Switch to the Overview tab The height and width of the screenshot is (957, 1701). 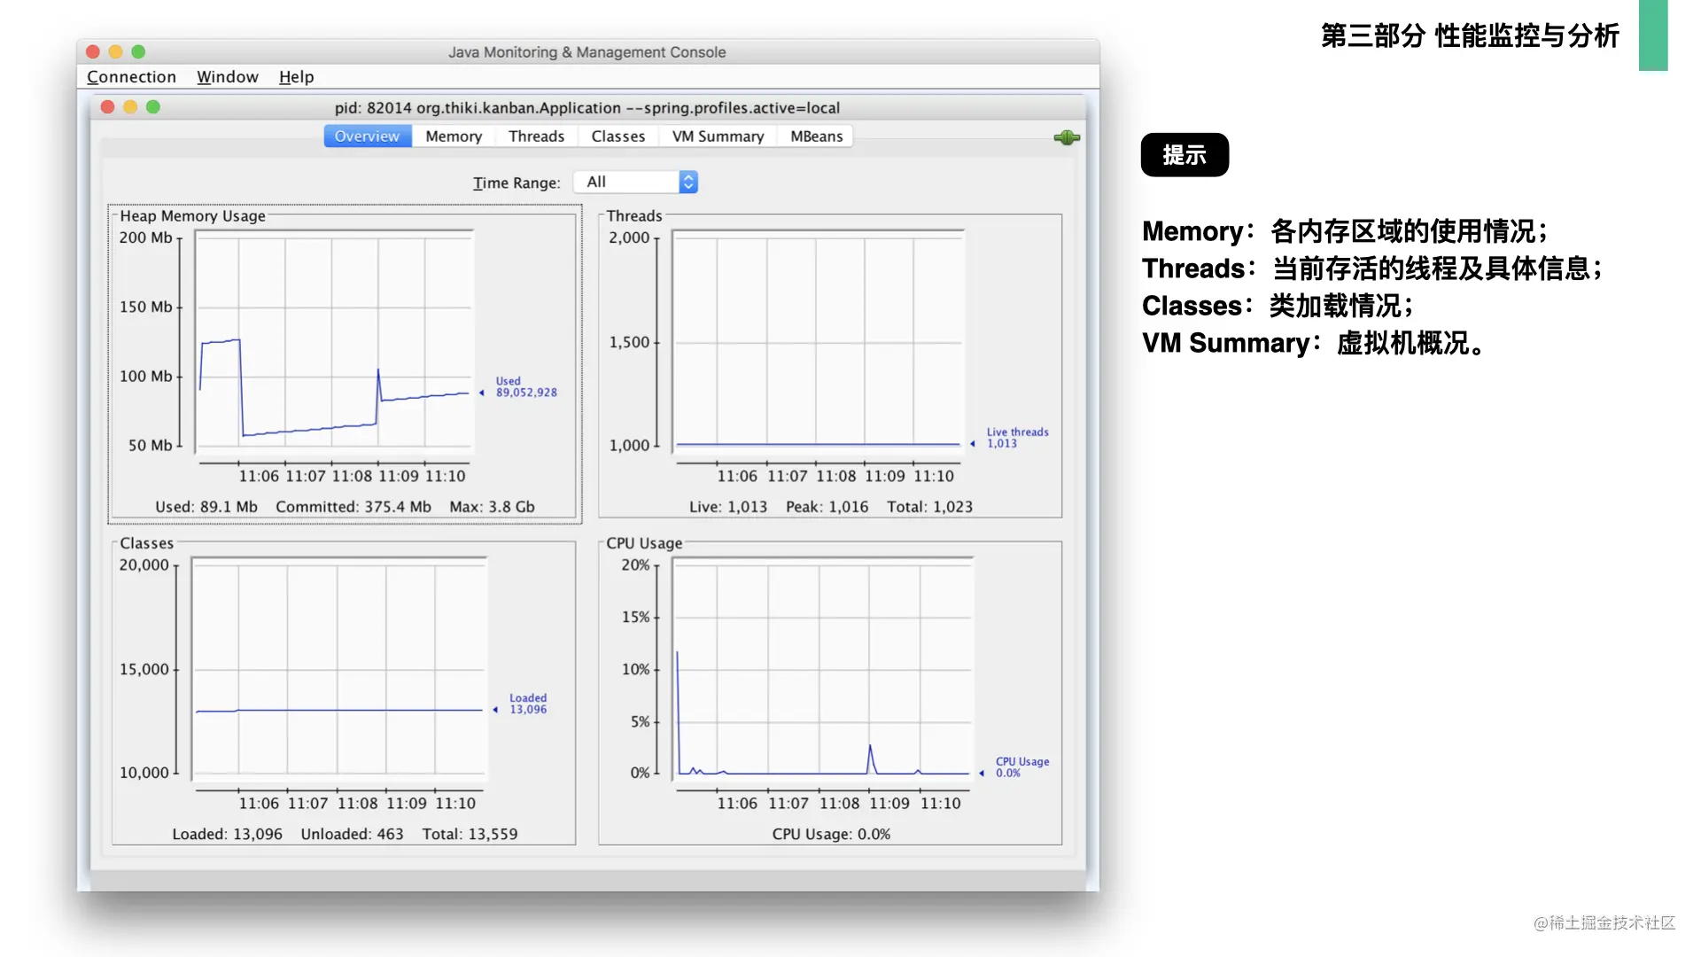(x=368, y=136)
